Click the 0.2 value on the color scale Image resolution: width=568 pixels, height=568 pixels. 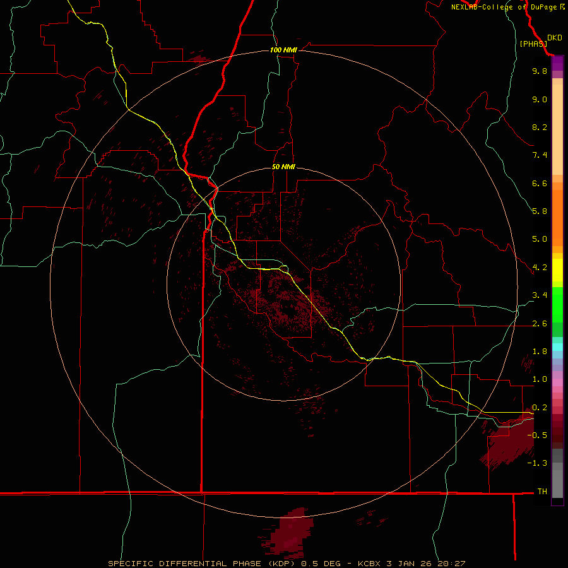tap(540, 408)
